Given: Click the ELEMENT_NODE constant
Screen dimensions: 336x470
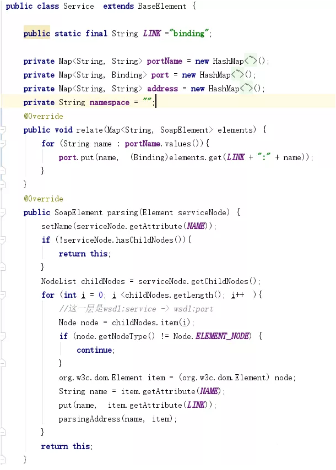Looking at the screenshot, I should [x=222, y=336].
